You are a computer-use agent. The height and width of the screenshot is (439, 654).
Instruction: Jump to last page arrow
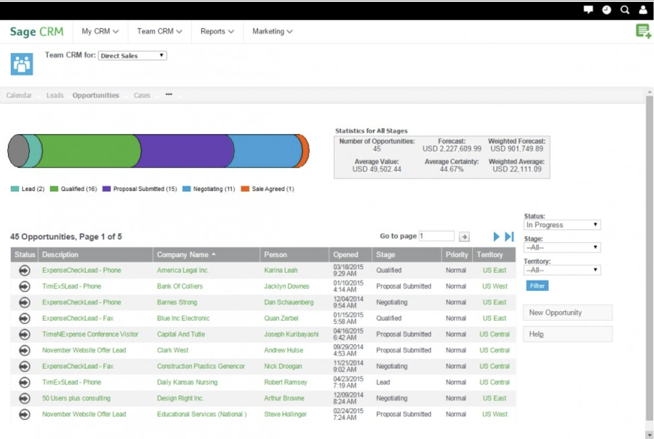coord(510,236)
